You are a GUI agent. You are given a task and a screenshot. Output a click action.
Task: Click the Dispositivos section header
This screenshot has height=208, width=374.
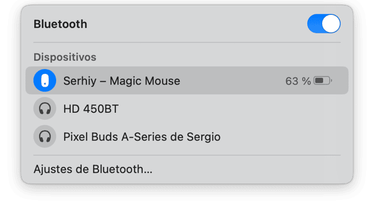click(x=65, y=57)
